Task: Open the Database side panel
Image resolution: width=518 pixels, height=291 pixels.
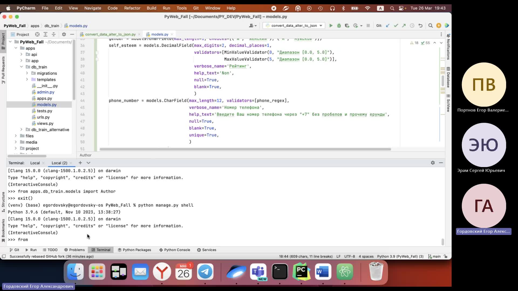Action: tap(448, 77)
